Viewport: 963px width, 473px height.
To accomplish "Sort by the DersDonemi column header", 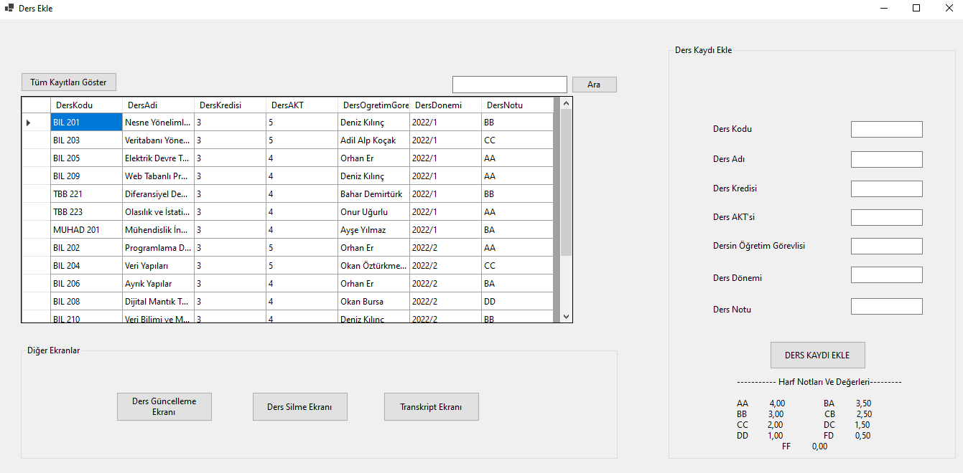I will (445, 105).
